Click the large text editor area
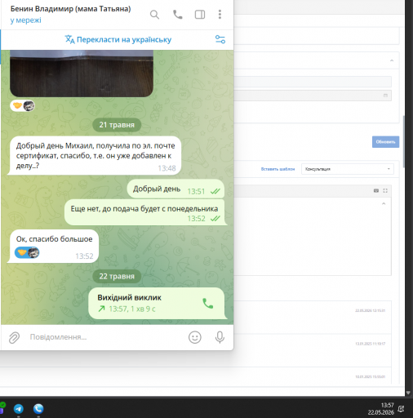Viewport: 413px width, 418px height. [x=313, y=236]
